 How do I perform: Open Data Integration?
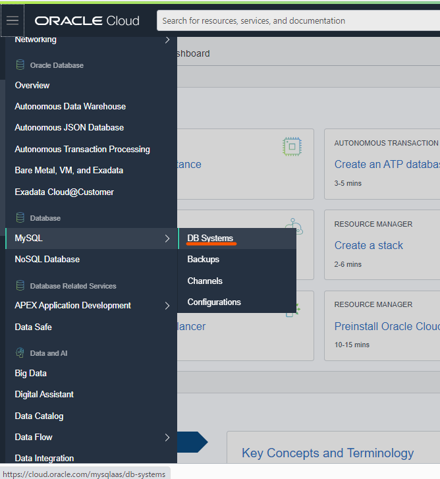point(44,458)
